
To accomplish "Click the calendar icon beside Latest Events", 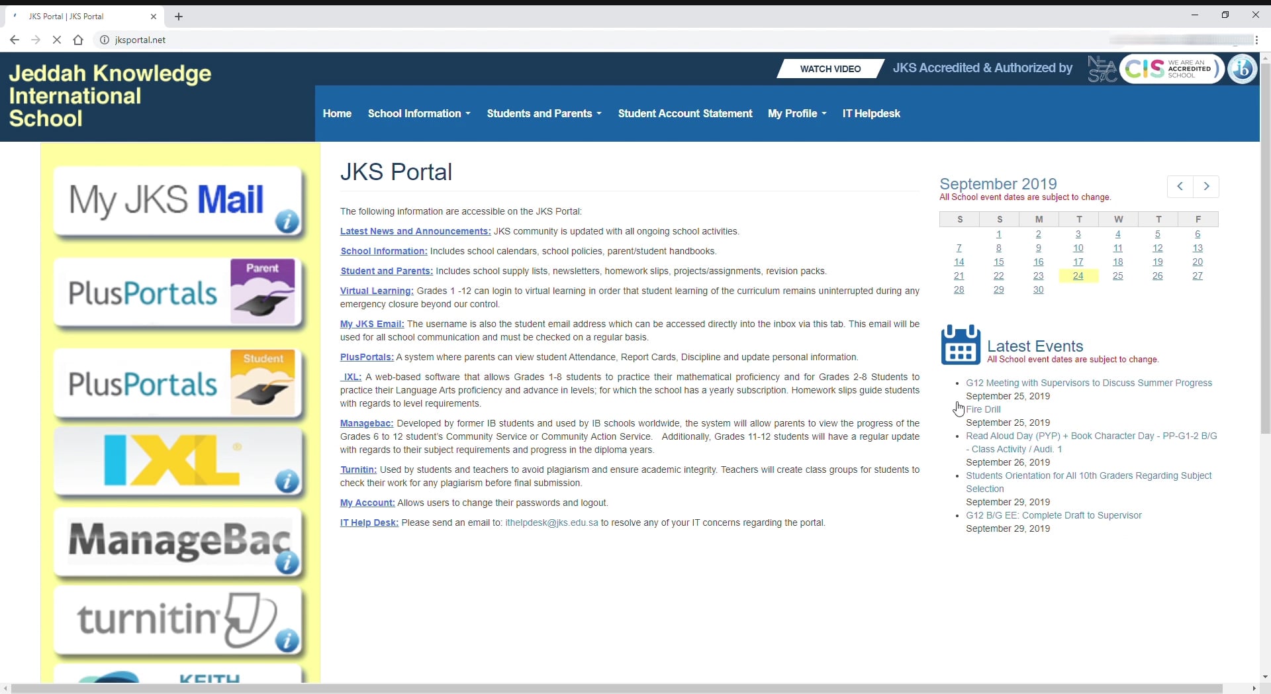I will (961, 344).
